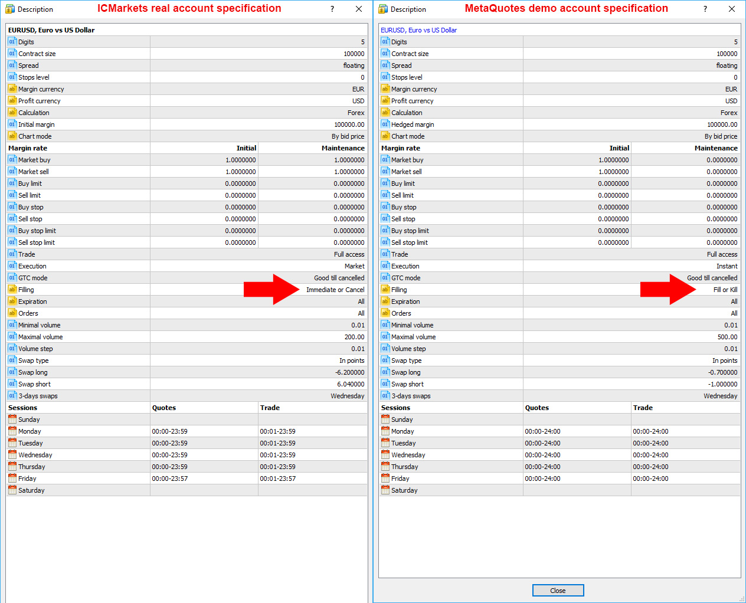Image resolution: width=746 pixels, height=603 pixels.
Task: Click Friday calendar icon in ICMarkets window
Action: (12, 478)
